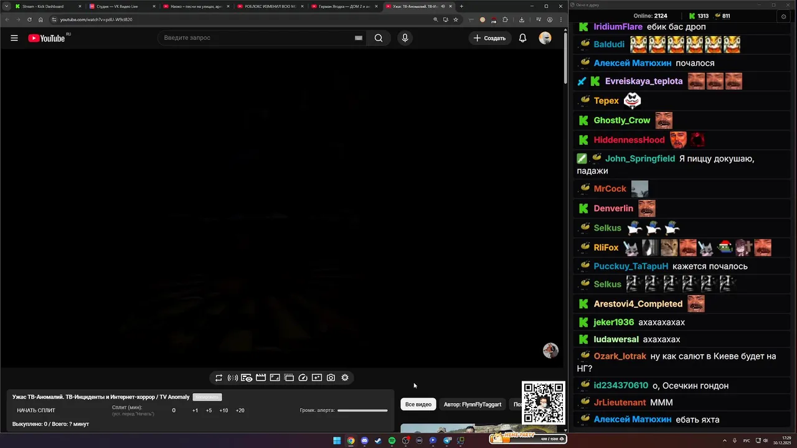
Task: Open Windows Start menu
Action: pyautogui.click(x=337, y=441)
